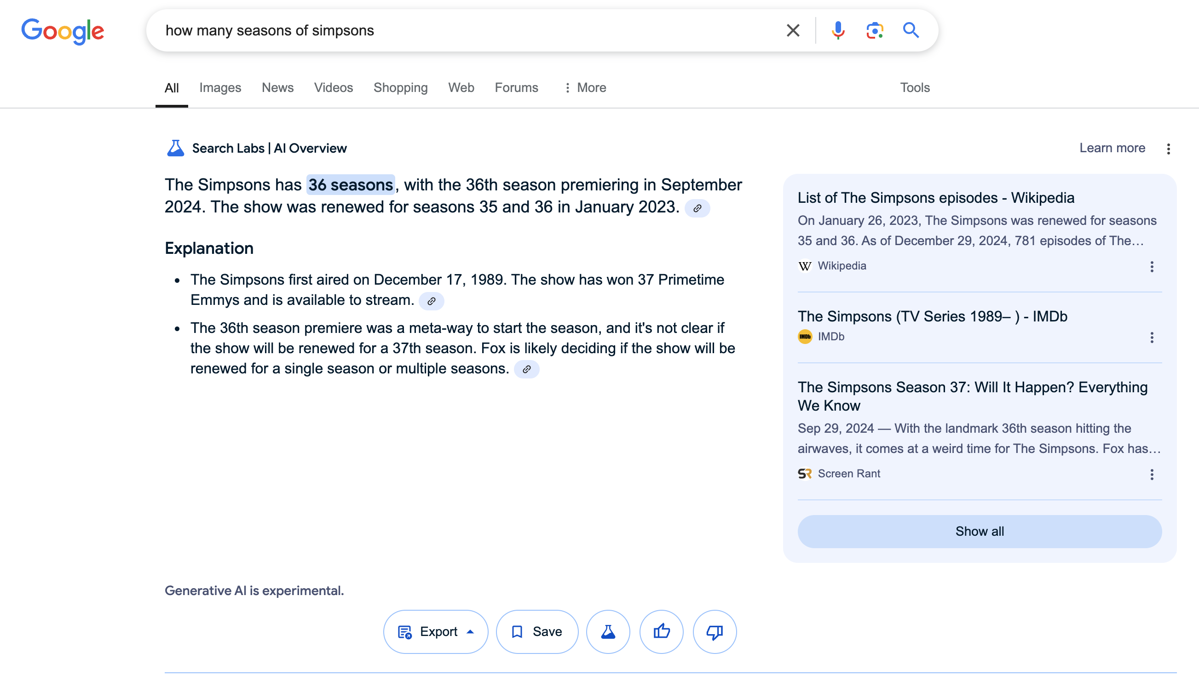1199x676 pixels.
Task: Click the blue magnifier search icon
Action: 911,31
